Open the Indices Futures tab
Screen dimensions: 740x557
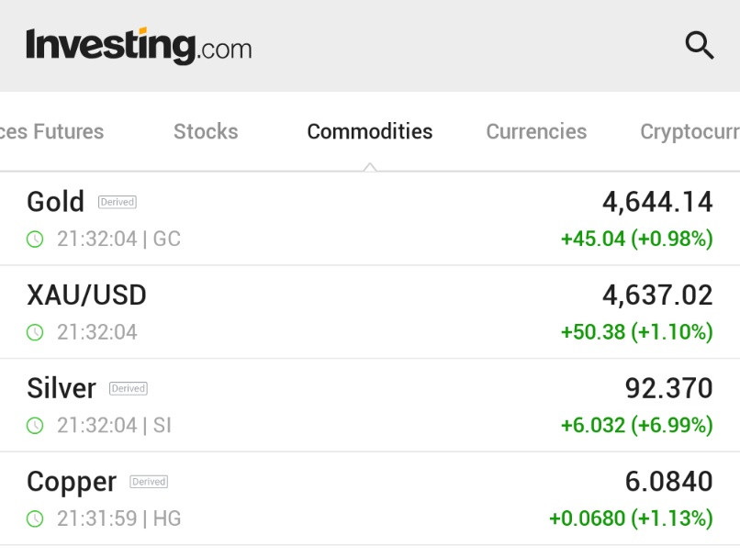tap(51, 131)
